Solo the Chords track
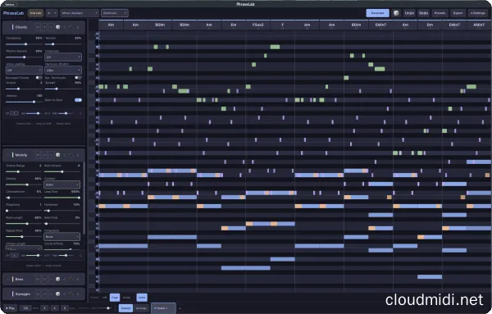Image resolution: width=492 pixels, height=314 pixels. tap(44, 27)
